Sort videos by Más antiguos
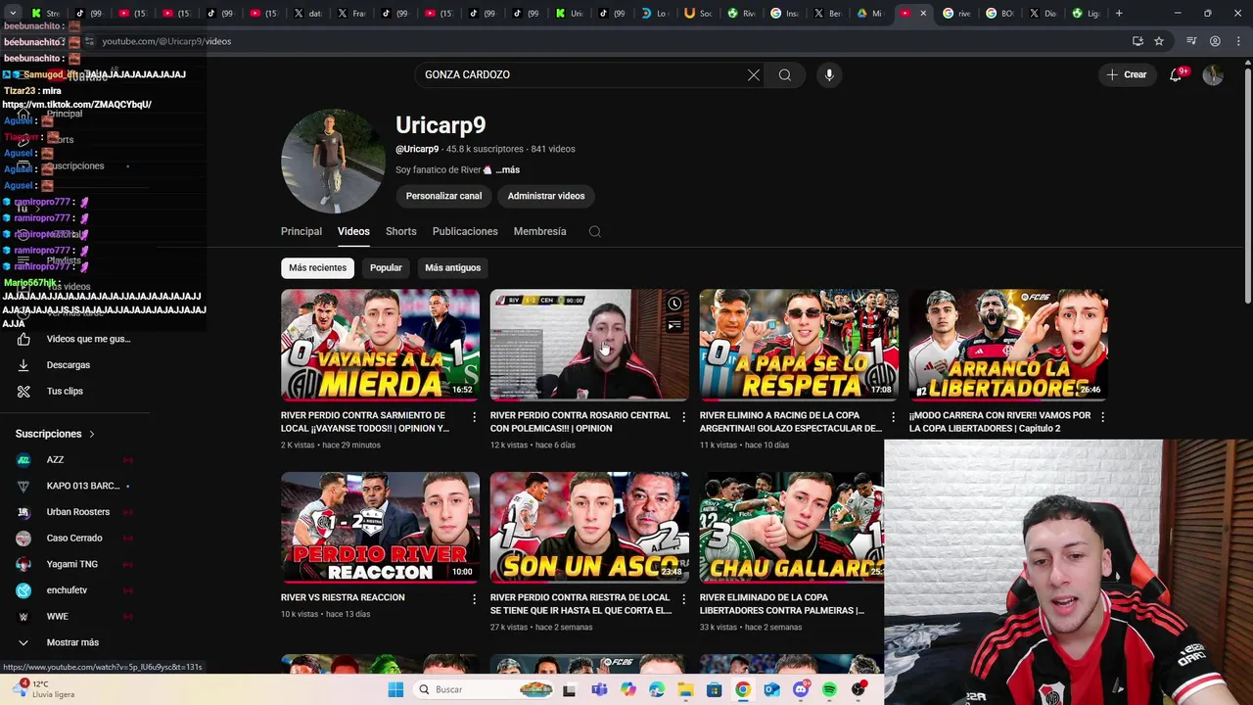Image resolution: width=1253 pixels, height=705 pixels. coord(453,267)
